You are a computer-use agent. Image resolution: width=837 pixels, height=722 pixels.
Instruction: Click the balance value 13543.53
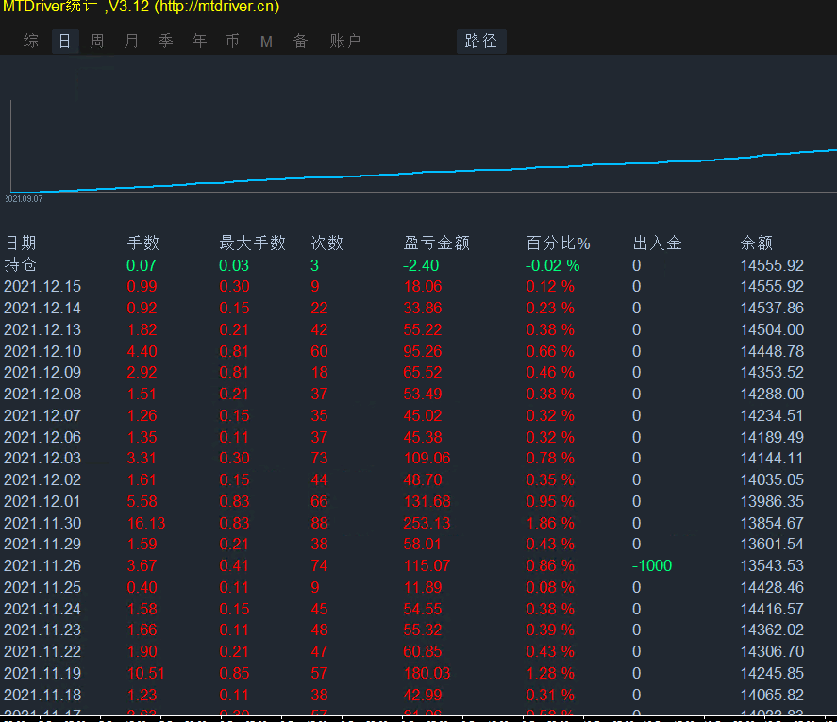773,565
